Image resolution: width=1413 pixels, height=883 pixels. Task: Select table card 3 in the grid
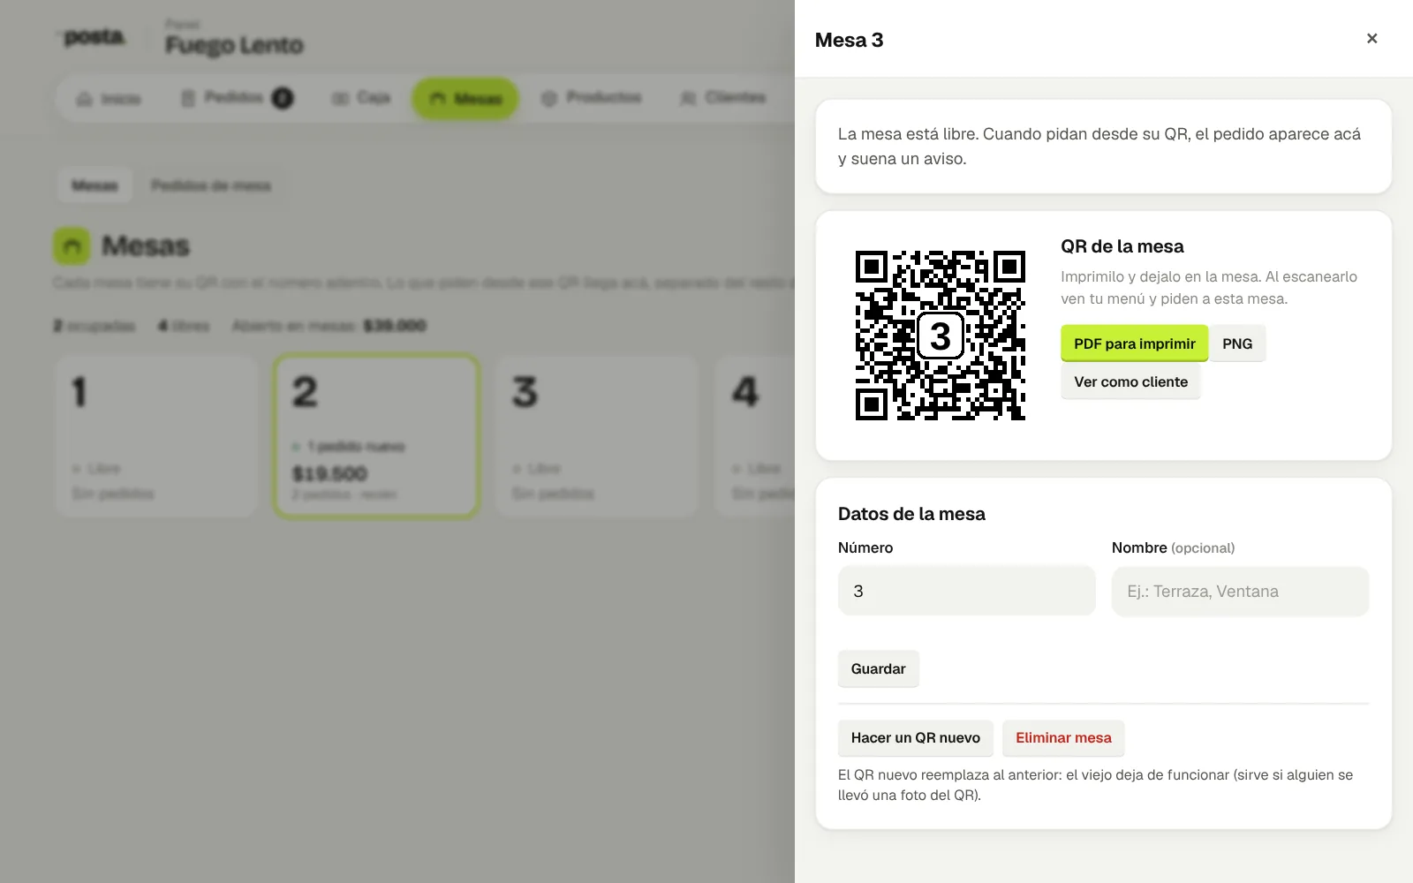tap(597, 436)
